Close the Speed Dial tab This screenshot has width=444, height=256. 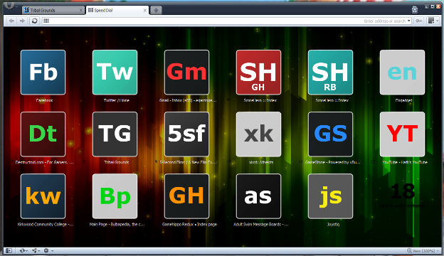[144, 11]
